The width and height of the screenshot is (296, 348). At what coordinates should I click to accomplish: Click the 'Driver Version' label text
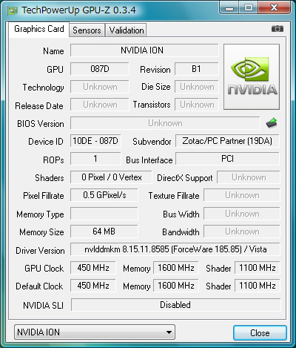point(40,251)
